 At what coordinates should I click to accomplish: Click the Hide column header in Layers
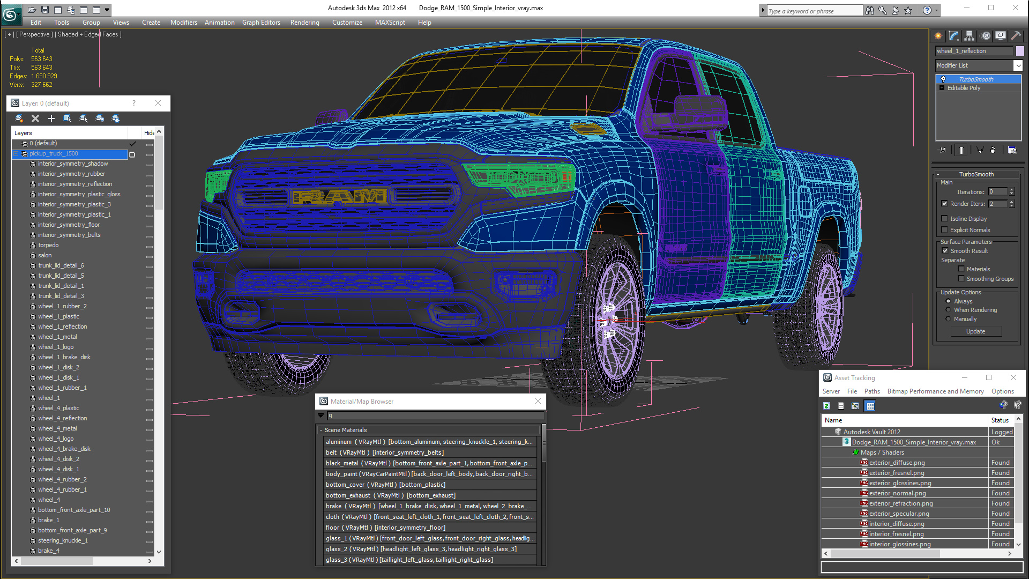pyautogui.click(x=149, y=132)
